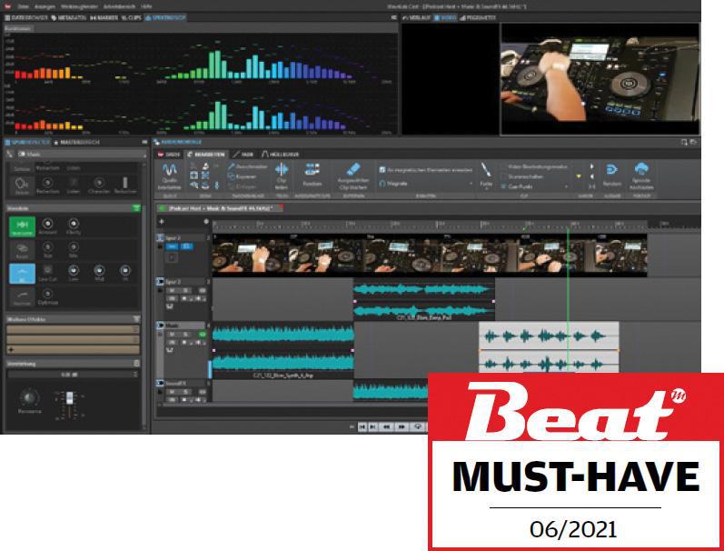
Task: Switch to the Masterbereich tab
Action: 76,142
